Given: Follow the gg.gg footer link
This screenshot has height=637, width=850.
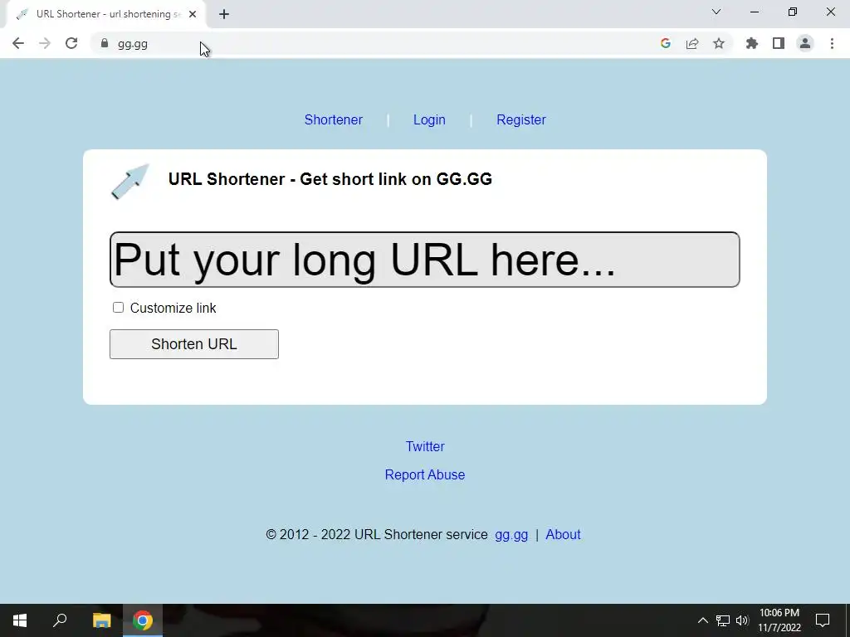Looking at the screenshot, I should (511, 535).
